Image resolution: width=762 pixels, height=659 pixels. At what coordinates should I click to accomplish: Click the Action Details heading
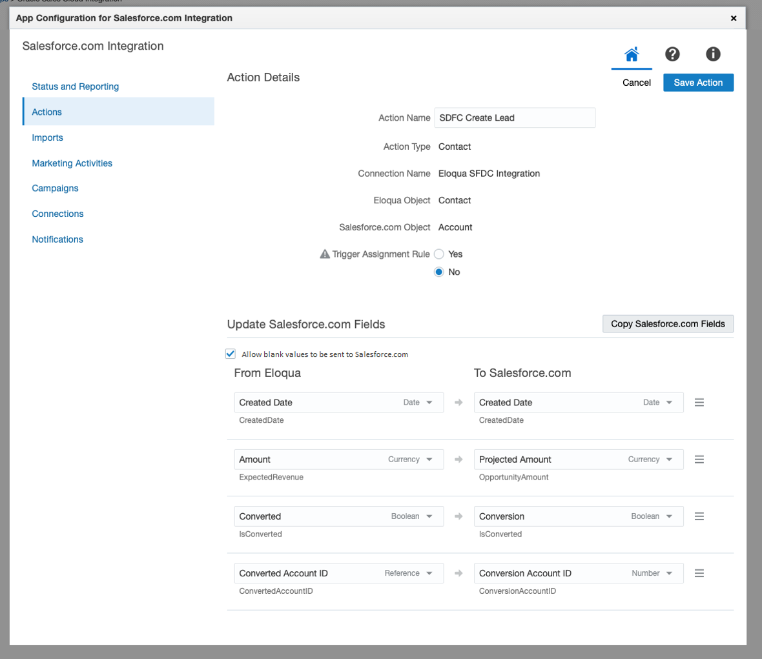263,77
